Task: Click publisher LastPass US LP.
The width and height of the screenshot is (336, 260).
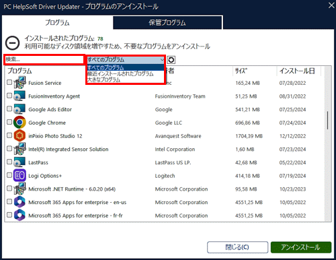Action: (x=173, y=162)
